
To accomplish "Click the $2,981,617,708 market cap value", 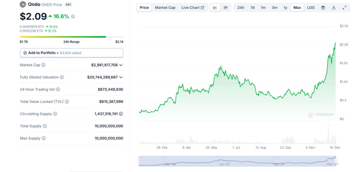I will pyautogui.click(x=104, y=65).
